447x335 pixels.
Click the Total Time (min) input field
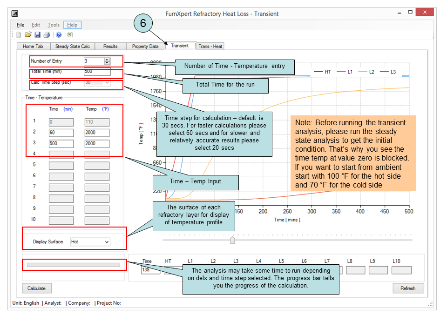97,72
